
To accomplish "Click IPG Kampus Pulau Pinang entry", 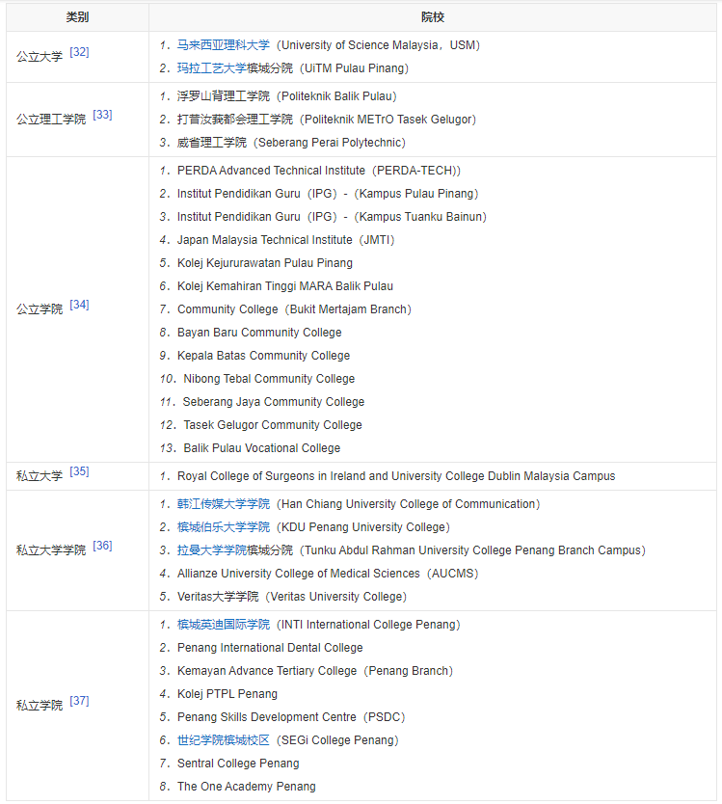I will 328,194.
